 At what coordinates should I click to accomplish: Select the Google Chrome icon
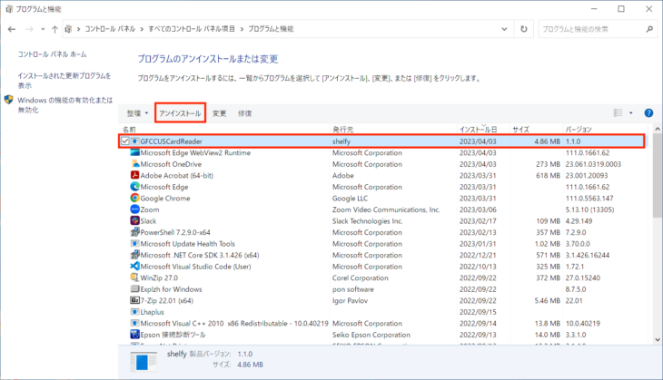tap(135, 198)
